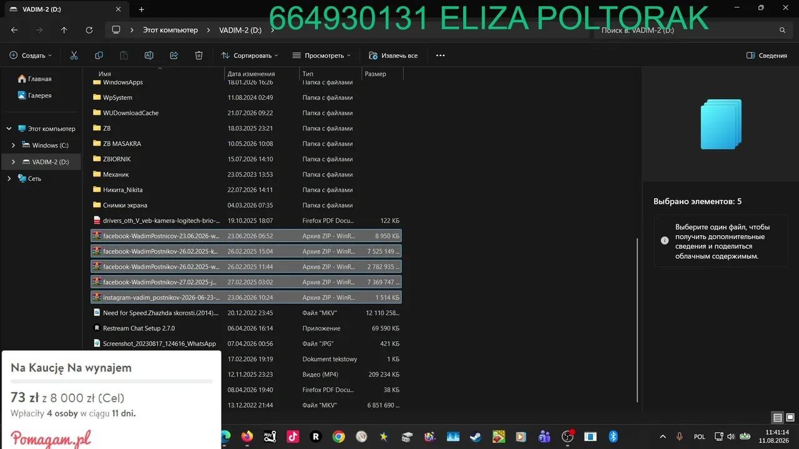This screenshot has height=449, width=799.
Task: Open Firefox from the taskbar
Action: tap(247, 437)
